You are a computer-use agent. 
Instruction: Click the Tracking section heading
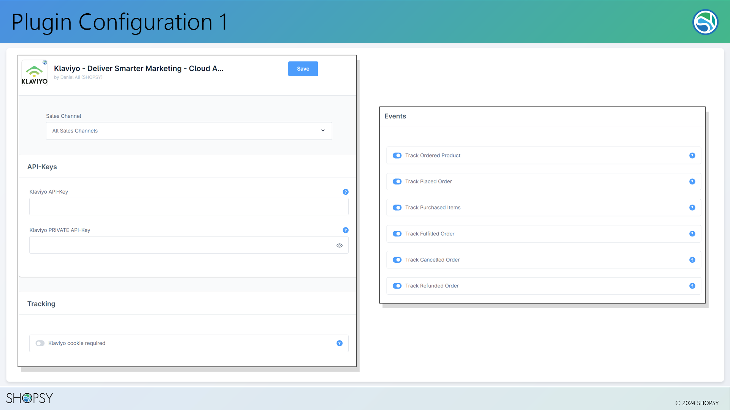pyautogui.click(x=41, y=304)
